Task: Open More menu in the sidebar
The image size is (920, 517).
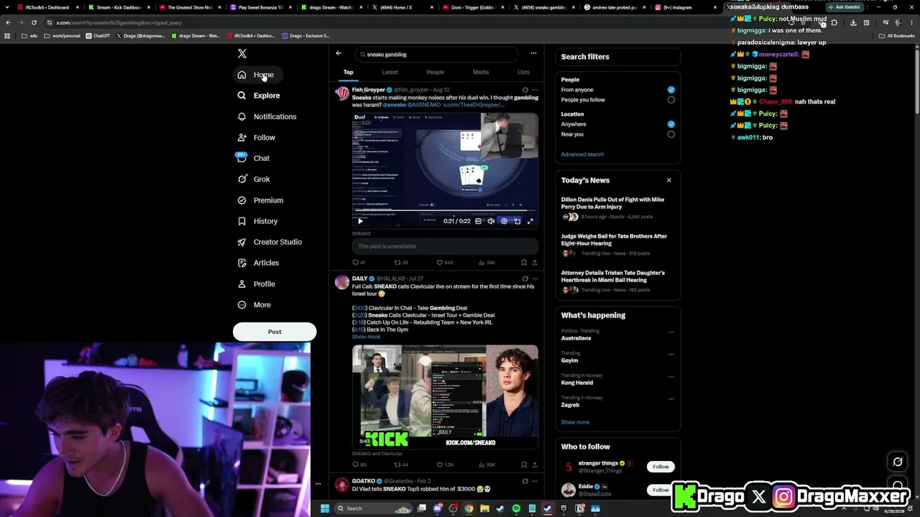Action: (254, 304)
